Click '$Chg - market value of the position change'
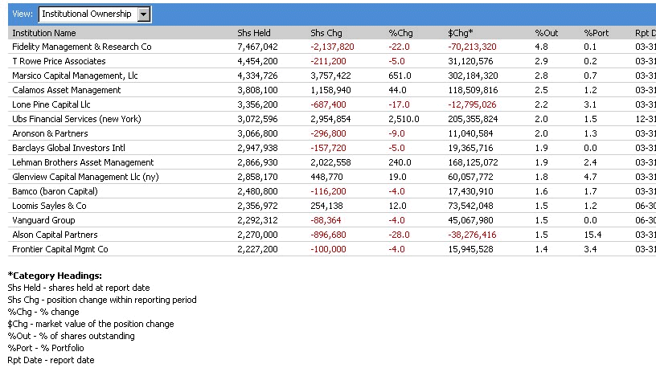Viewport: 656px width, 368px height. [x=91, y=324]
